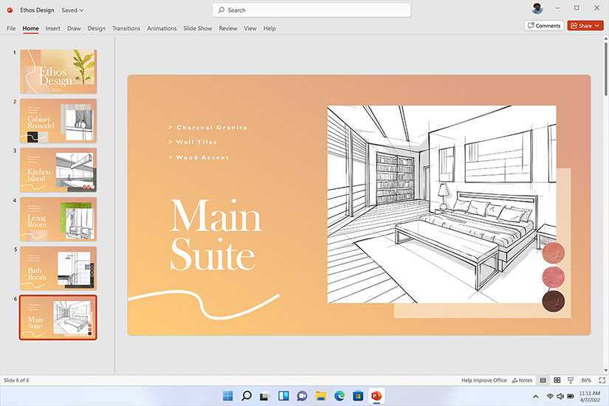The image size is (609, 406).
Task: Expand the Saved status dropdown
Action: tap(72, 10)
